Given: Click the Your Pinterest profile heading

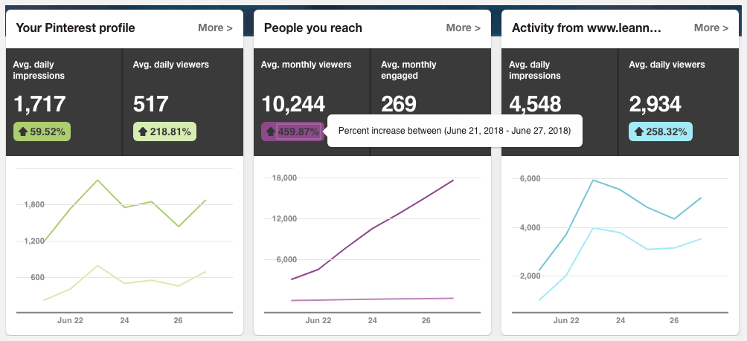Looking at the screenshot, I should [75, 27].
